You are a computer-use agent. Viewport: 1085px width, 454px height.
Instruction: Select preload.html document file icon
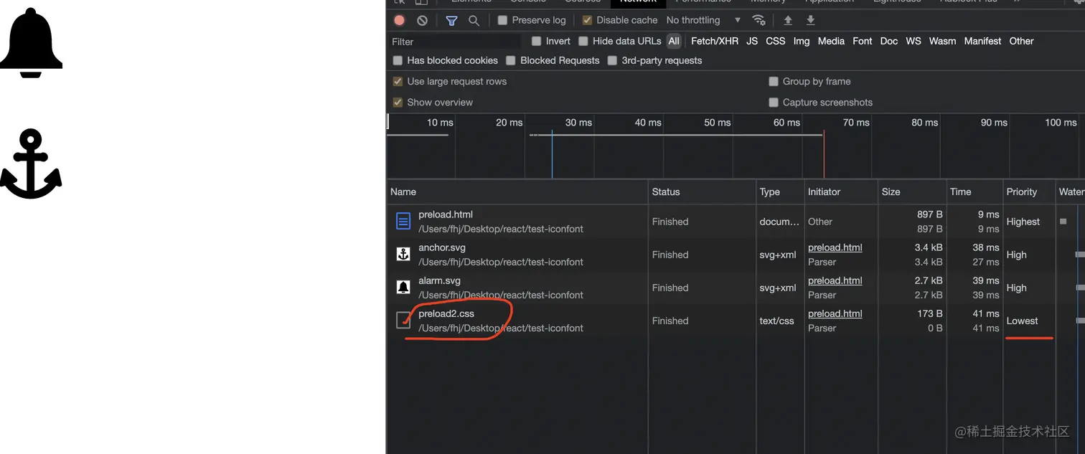(x=403, y=222)
